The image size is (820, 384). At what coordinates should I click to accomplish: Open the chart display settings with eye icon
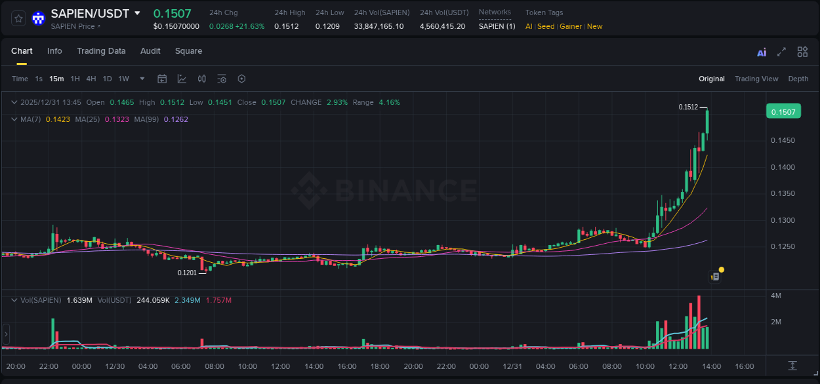tap(222, 79)
